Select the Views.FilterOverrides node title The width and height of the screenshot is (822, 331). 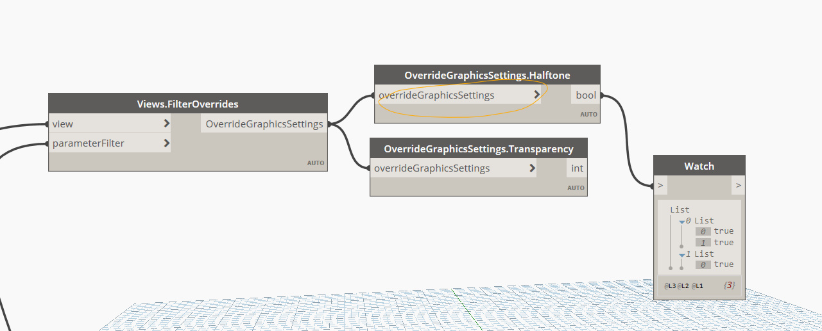pyautogui.click(x=188, y=104)
